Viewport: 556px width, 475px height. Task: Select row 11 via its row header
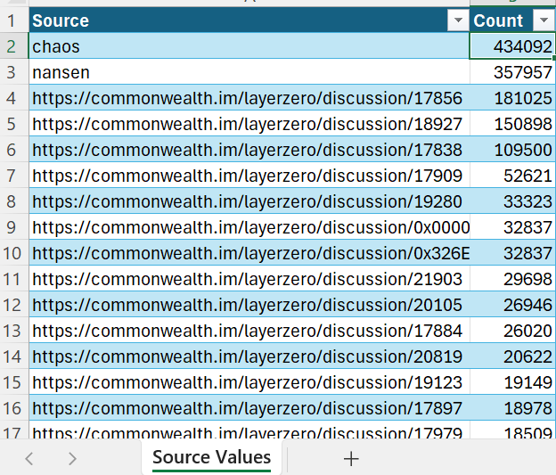[x=14, y=279]
